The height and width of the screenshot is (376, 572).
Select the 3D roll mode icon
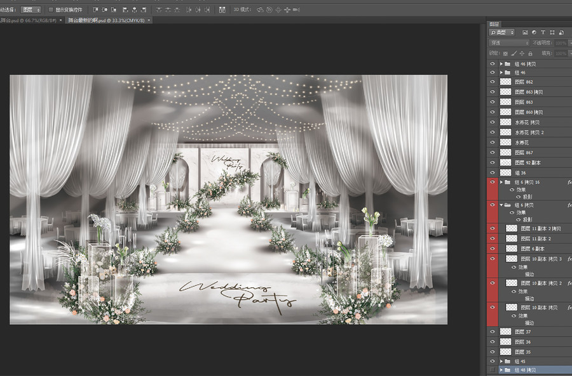(x=269, y=10)
